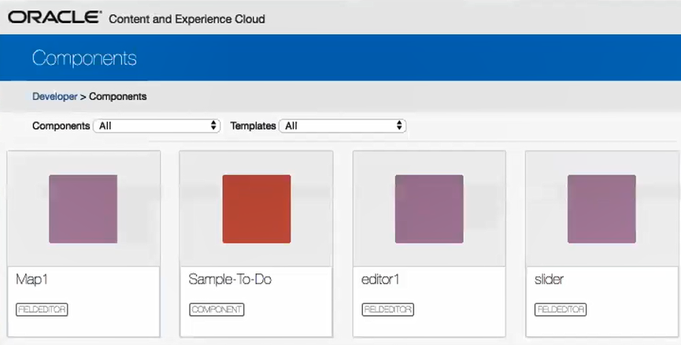Image resolution: width=681 pixels, height=345 pixels.
Task: Open the Templates filter dropdown
Action: 342,126
